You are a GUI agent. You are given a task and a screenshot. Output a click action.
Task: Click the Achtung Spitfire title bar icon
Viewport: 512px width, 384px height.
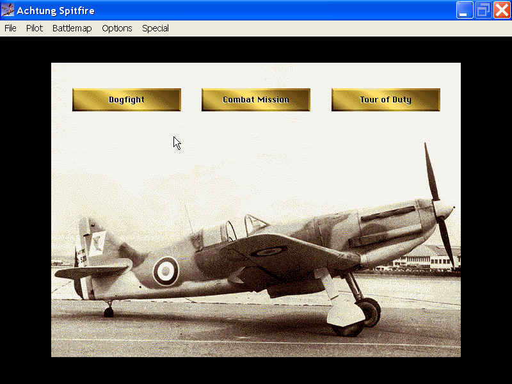(x=8, y=10)
